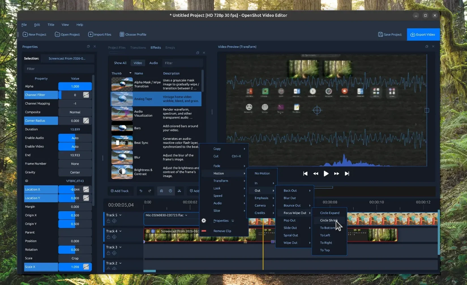Viewport: 467px width, 285px height.
Task: Undock the Video Preview panel via float icon
Action: pyautogui.click(x=427, y=46)
